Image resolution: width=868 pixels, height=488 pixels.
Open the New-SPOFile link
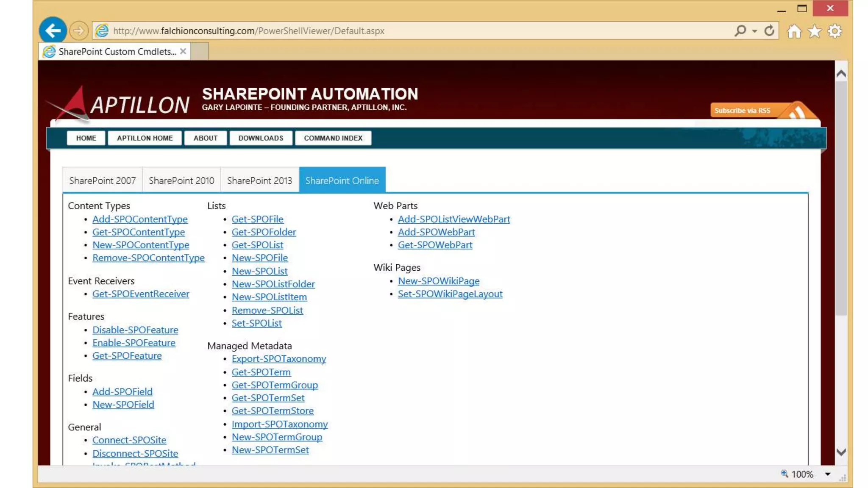[260, 258]
